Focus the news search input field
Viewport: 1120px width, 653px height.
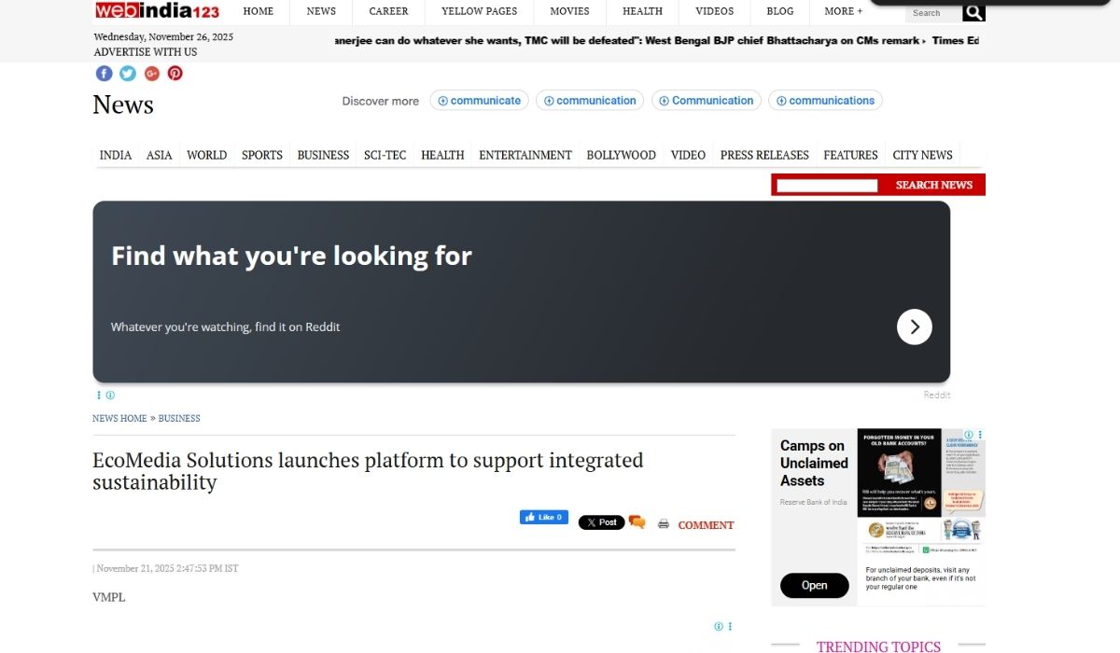[x=827, y=186]
